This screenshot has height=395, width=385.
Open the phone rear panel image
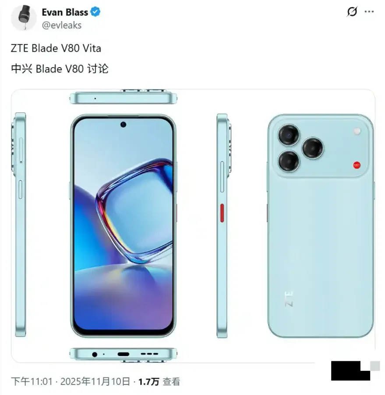[321, 226]
